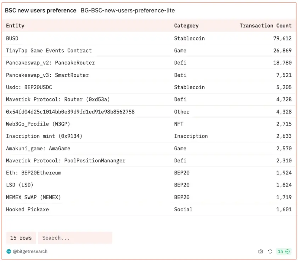
Task: Click the refresh query icon
Action: [x=270, y=251]
